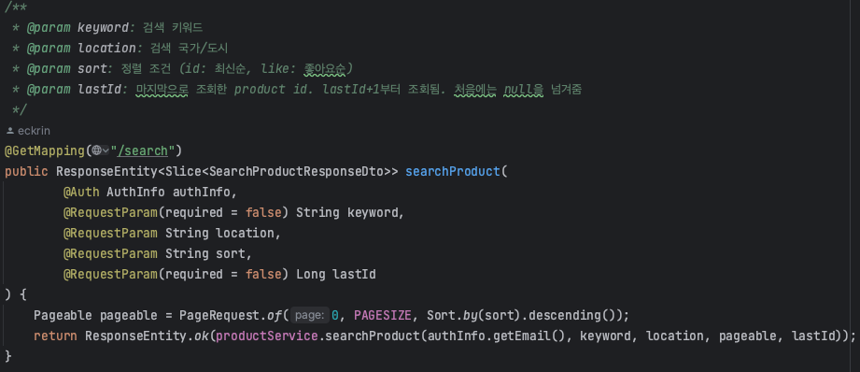This screenshot has height=372, width=860.
Task: Click the @GetMapping annotation
Action: pos(45,150)
